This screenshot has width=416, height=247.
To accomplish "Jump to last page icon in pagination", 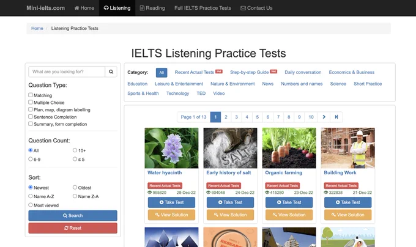I will 336,117.
